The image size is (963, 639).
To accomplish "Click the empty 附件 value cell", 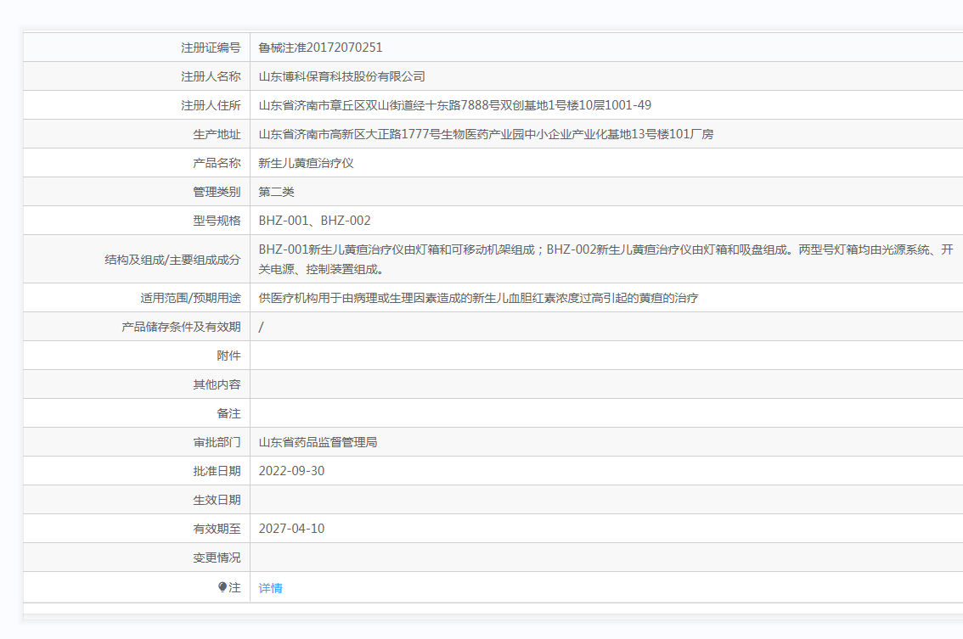I will [594, 356].
